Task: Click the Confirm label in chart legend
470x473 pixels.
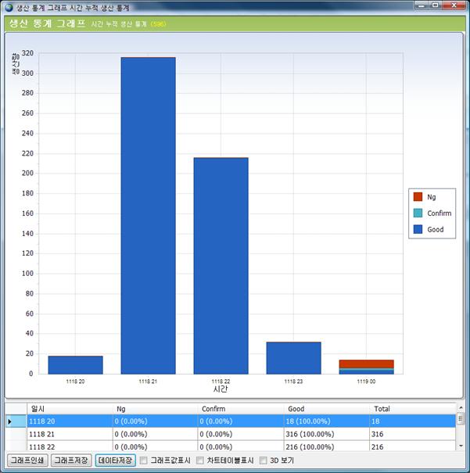Action: (440, 213)
